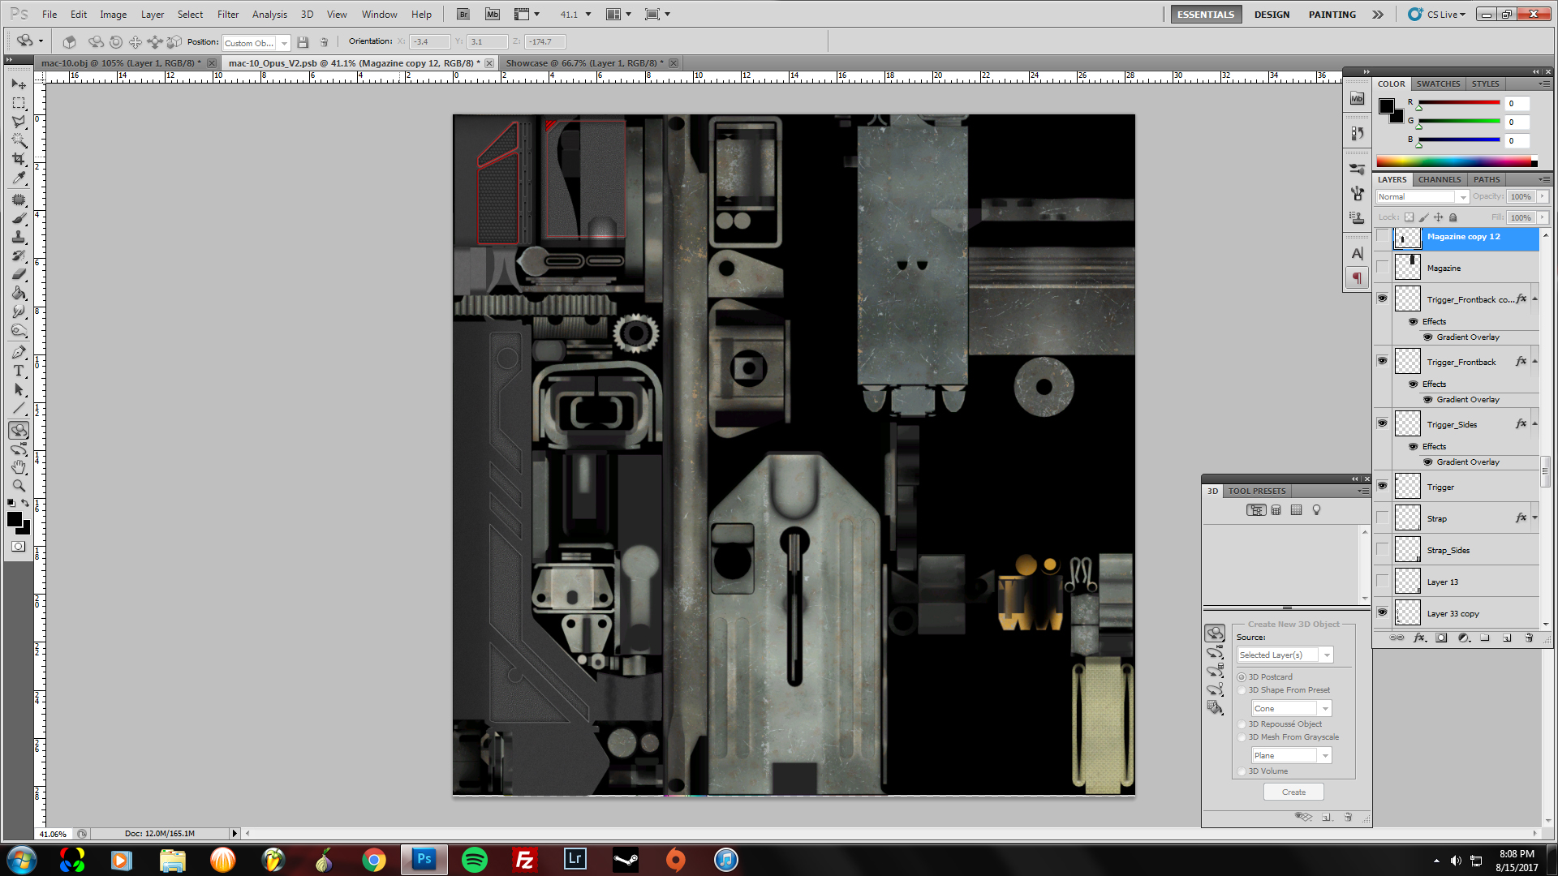
Task: Select the Paint Bucket tool
Action: tap(19, 294)
